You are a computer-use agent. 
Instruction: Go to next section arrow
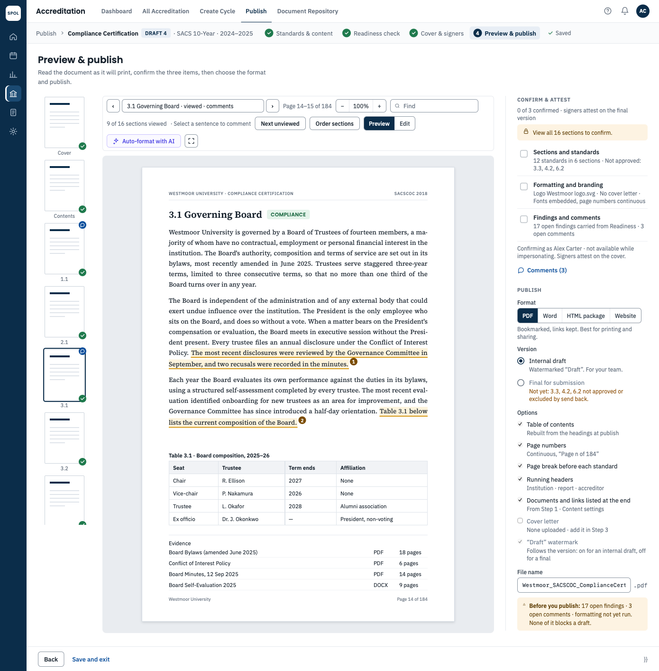(273, 106)
